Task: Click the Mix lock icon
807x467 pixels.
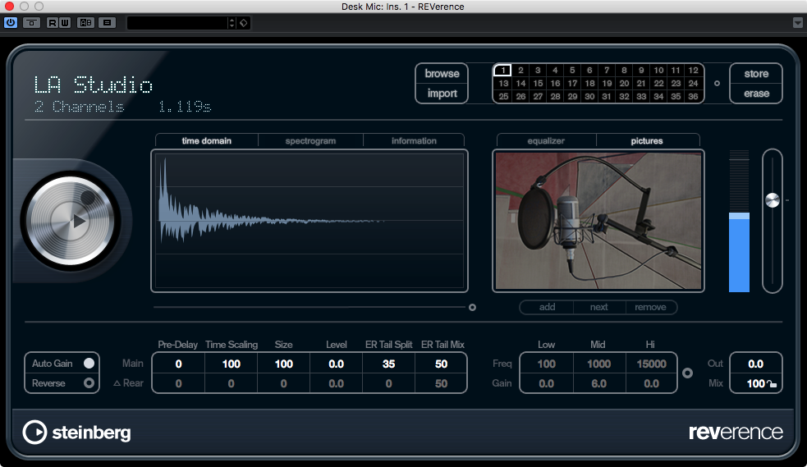Action: coord(771,384)
